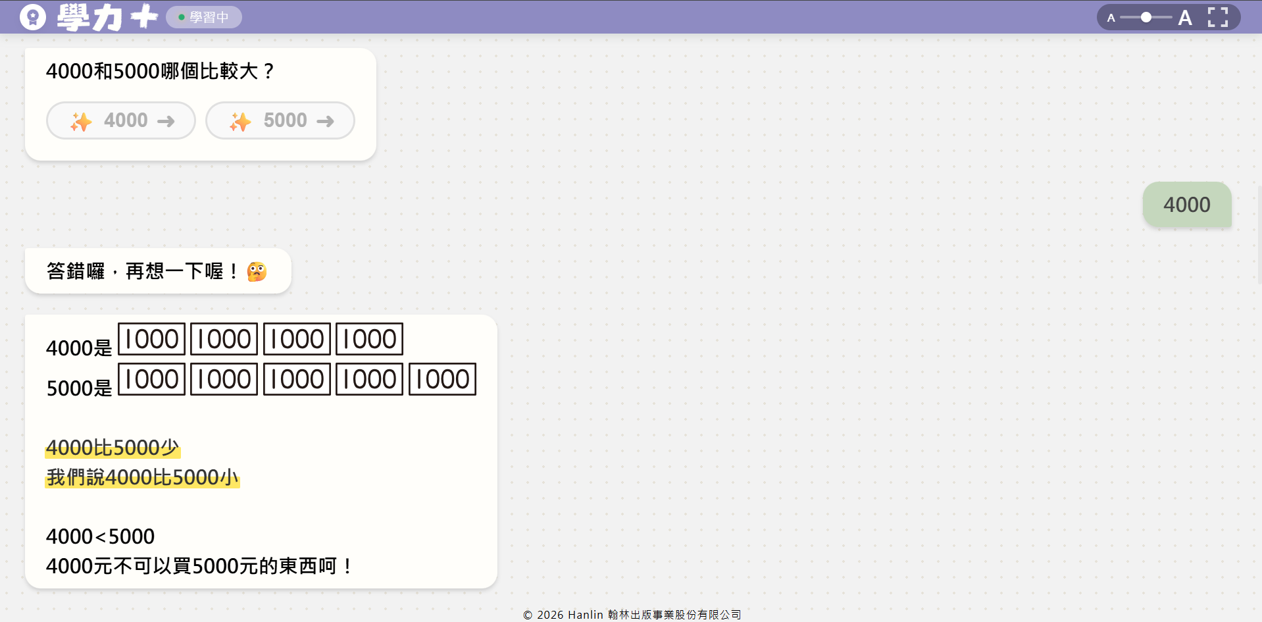Click the green 4000 user reply bubble
Screen dimensions: 1262x622
[1186, 205]
